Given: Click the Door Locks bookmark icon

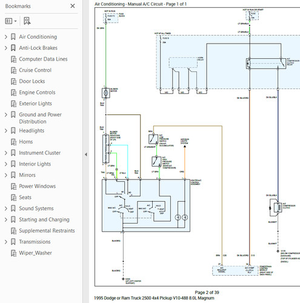Looking at the screenshot, I should [13, 81].
